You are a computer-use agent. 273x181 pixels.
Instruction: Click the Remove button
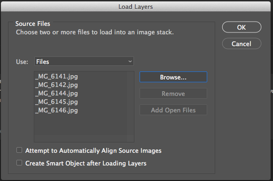[173, 94]
